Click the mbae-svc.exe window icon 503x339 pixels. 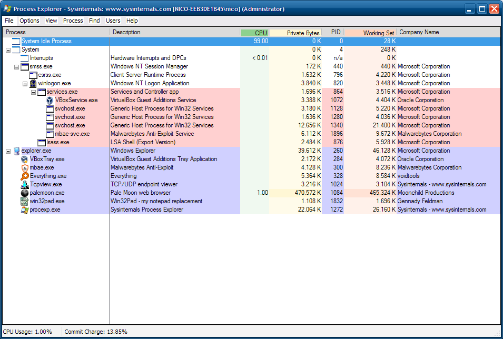[x=50, y=134]
